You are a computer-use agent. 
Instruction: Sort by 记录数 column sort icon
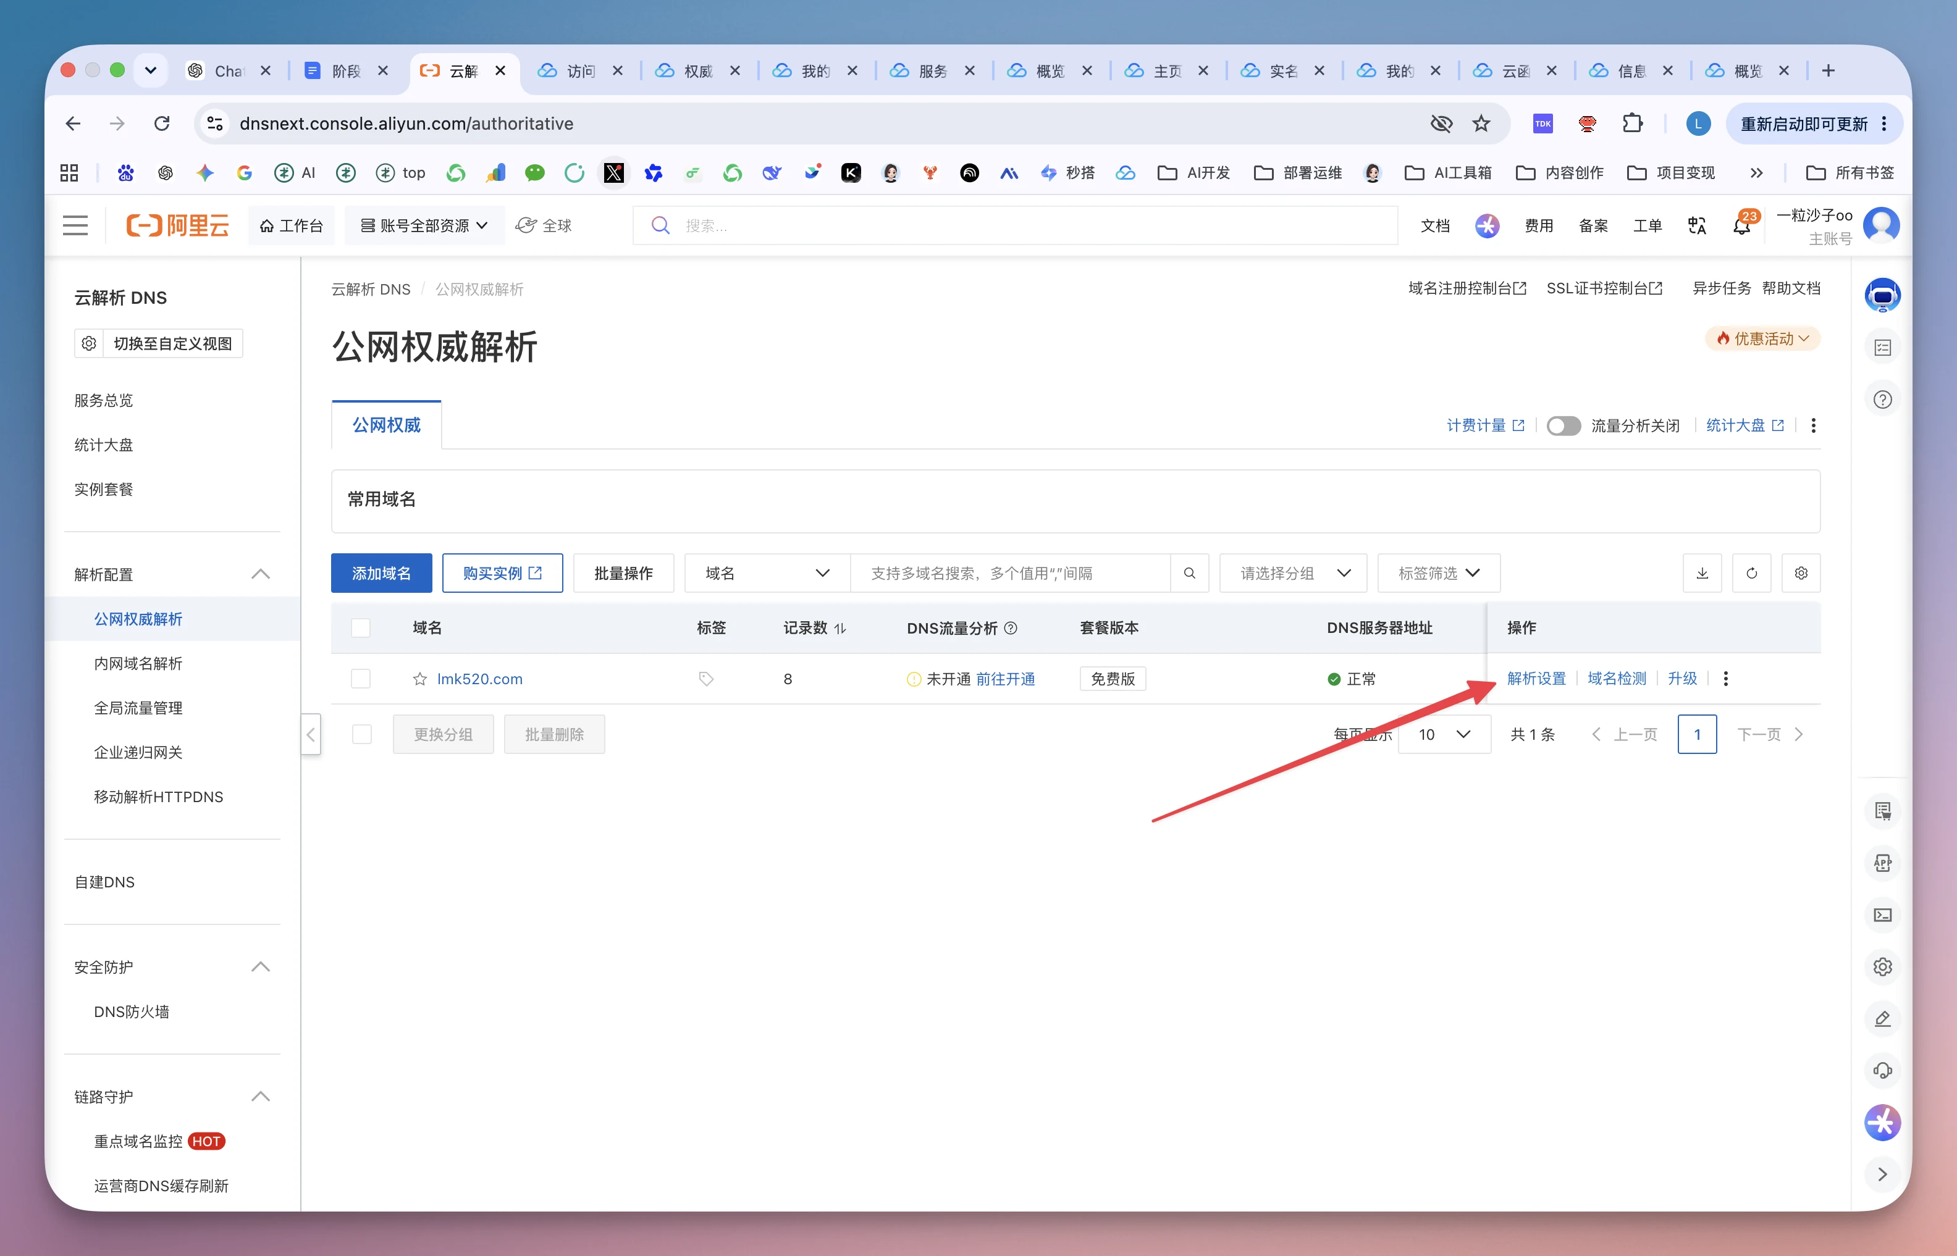[x=840, y=628]
